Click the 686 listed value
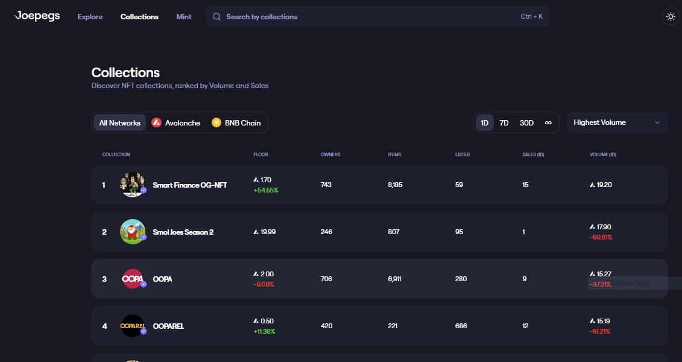Viewport: 682px width, 362px height. point(461,326)
